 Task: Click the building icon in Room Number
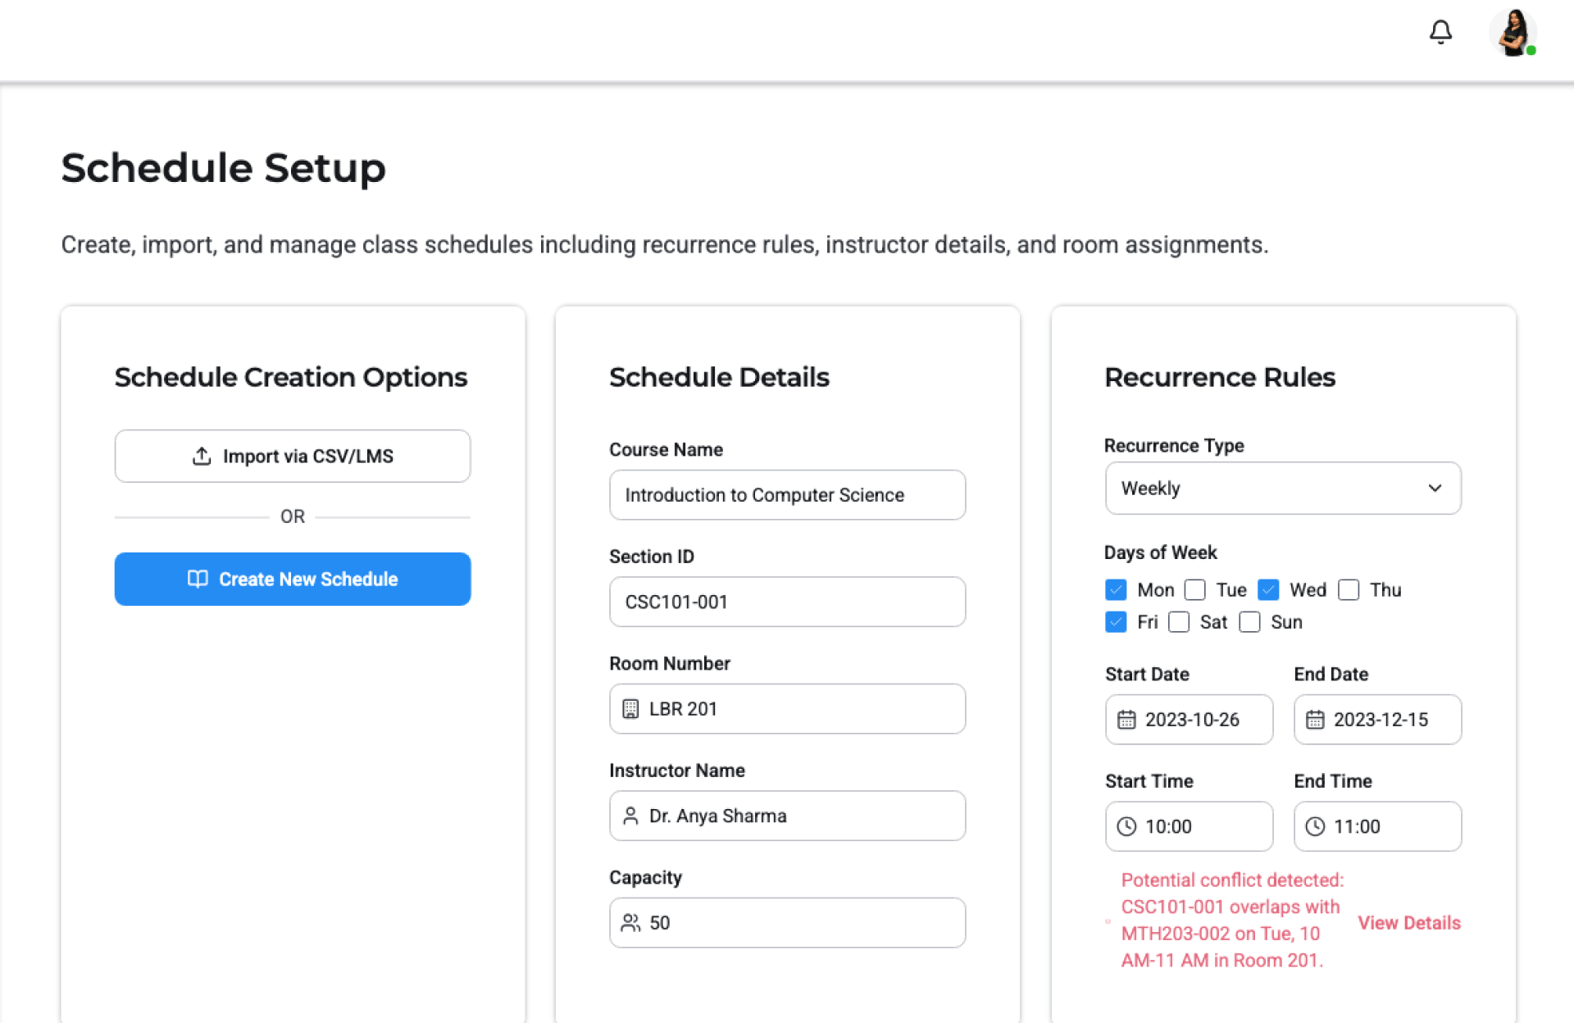click(x=630, y=709)
